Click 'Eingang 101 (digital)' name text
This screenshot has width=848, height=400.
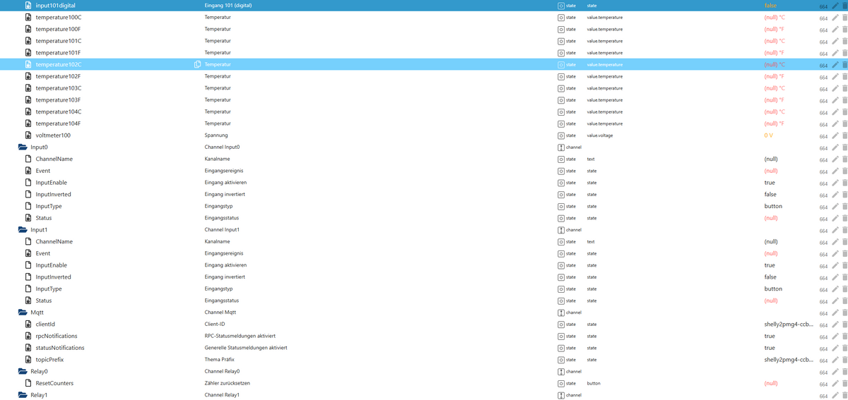tap(228, 6)
